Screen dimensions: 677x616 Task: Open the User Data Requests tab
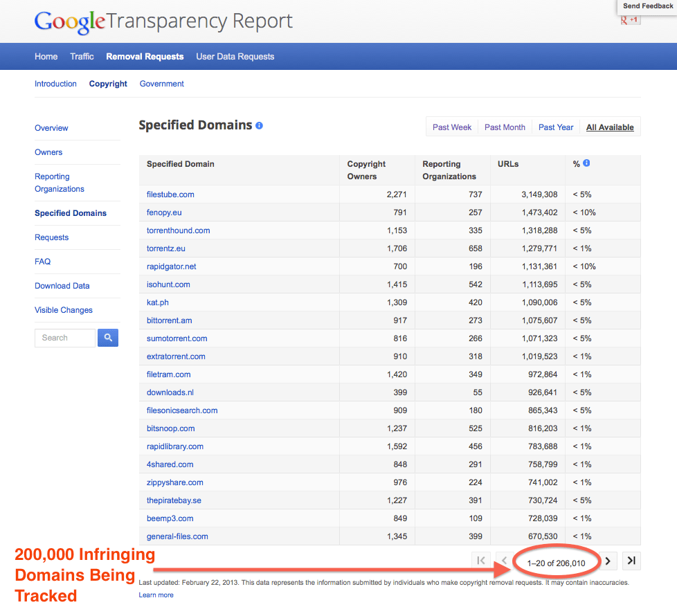click(235, 57)
